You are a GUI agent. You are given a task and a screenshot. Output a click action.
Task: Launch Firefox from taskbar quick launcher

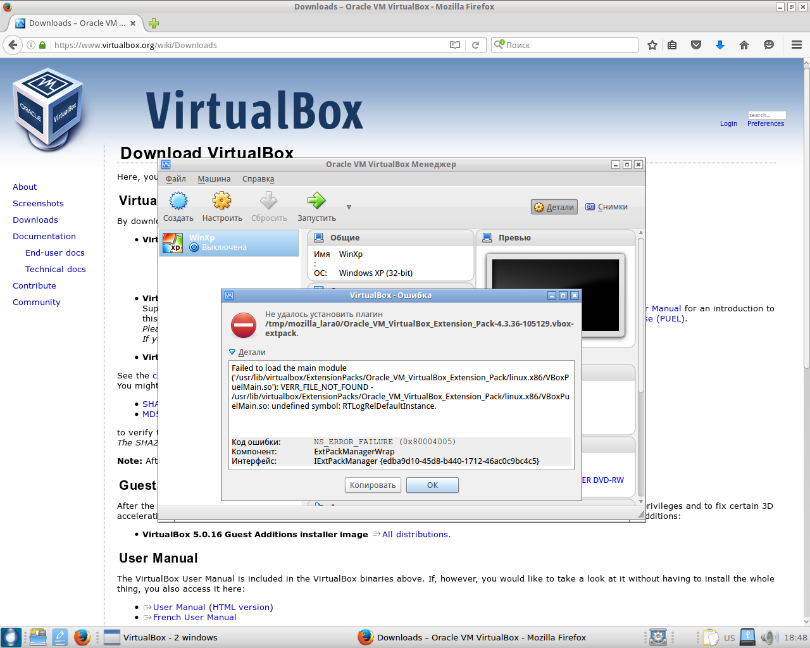82,637
